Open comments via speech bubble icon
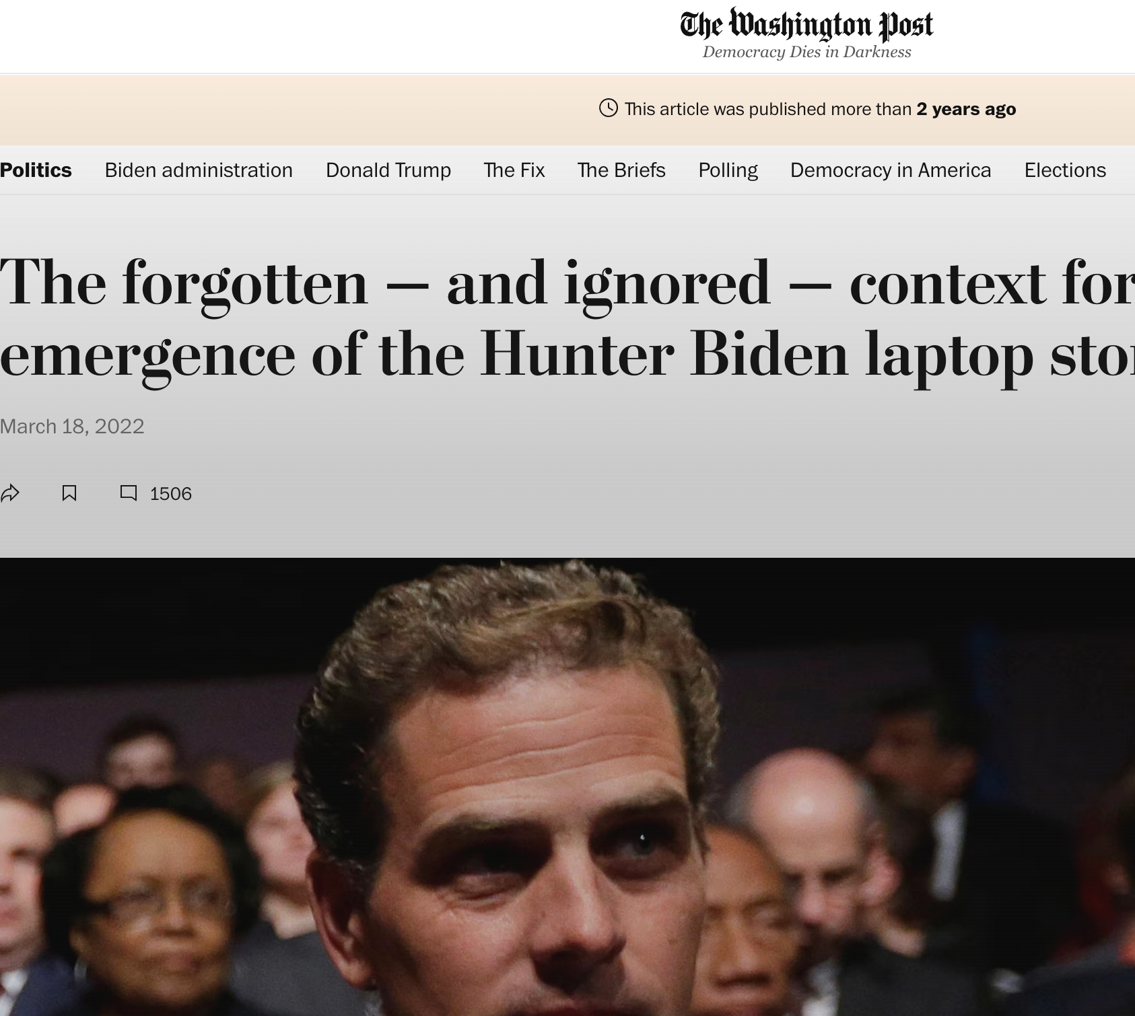This screenshot has width=1135, height=1016. tap(129, 493)
